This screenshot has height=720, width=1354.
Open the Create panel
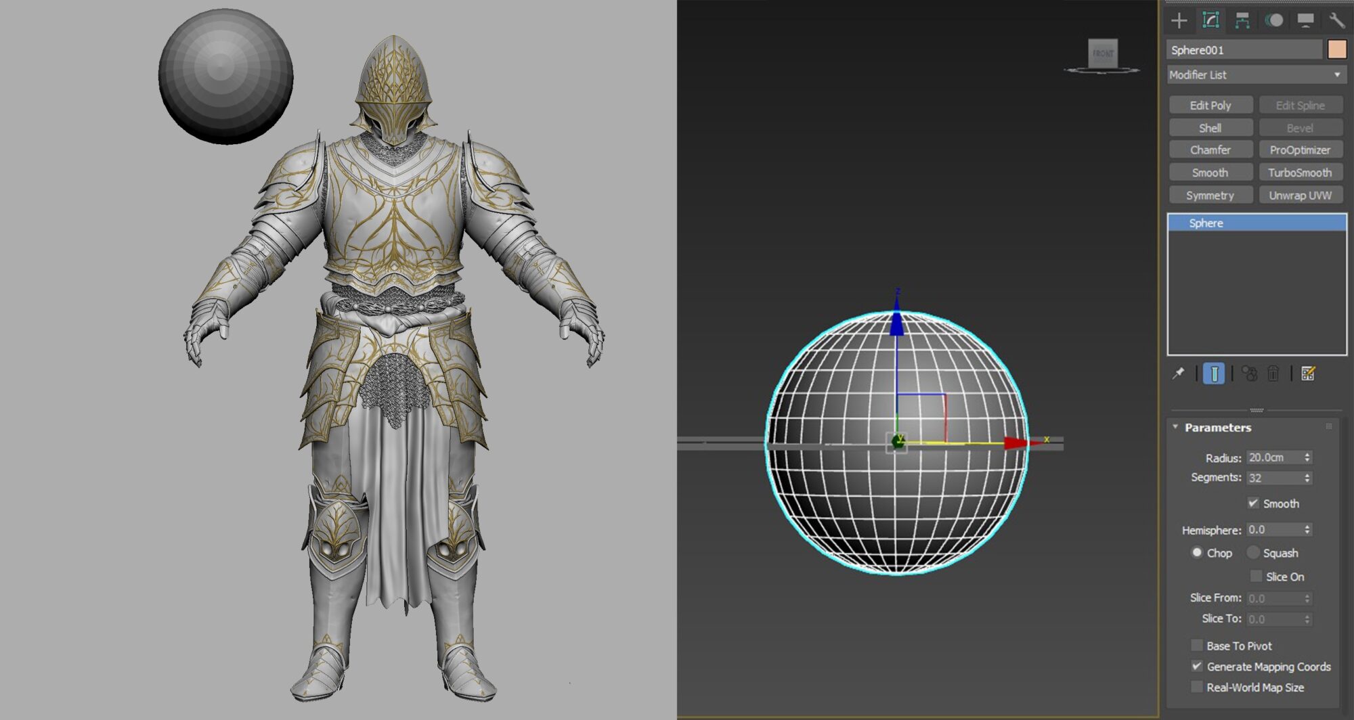coord(1179,20)
